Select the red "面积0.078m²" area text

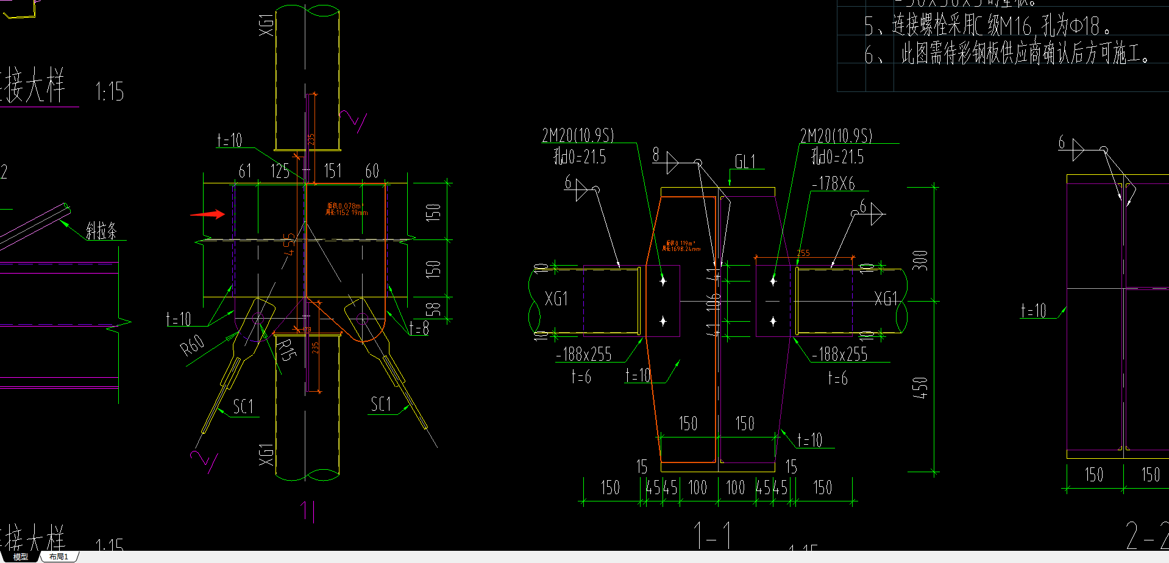pyautogui.click(x=344, y=206)
